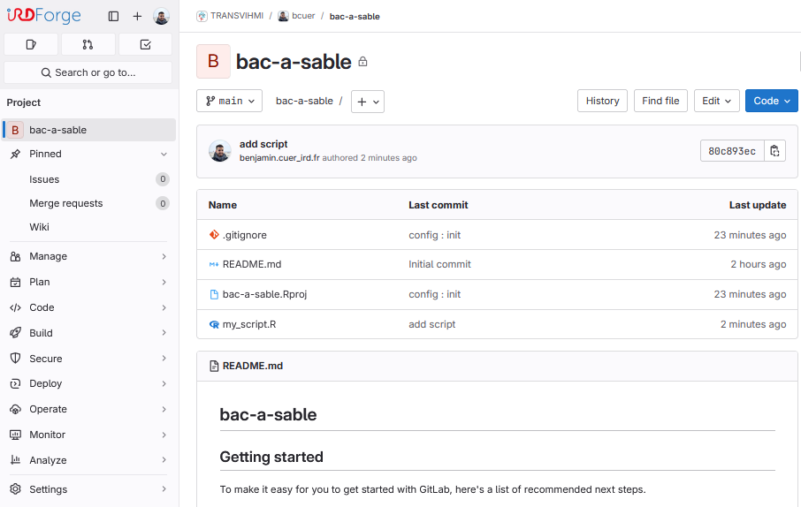The width and height of the screenshot is (801, 507).
Task: Open the main branch dropdown
Action: coord(229,101)
